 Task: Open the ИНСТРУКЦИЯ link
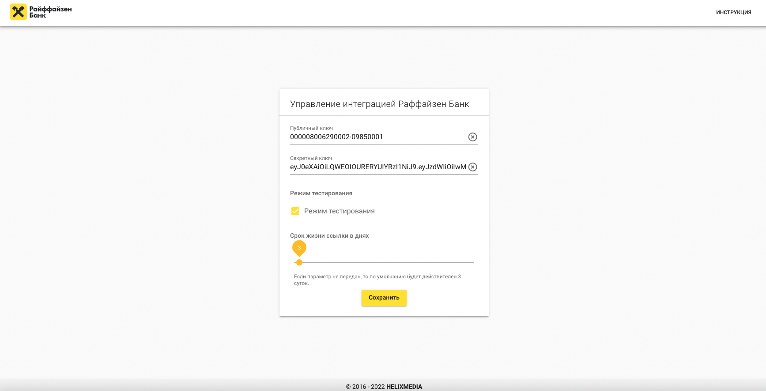(x=733, y=12)
